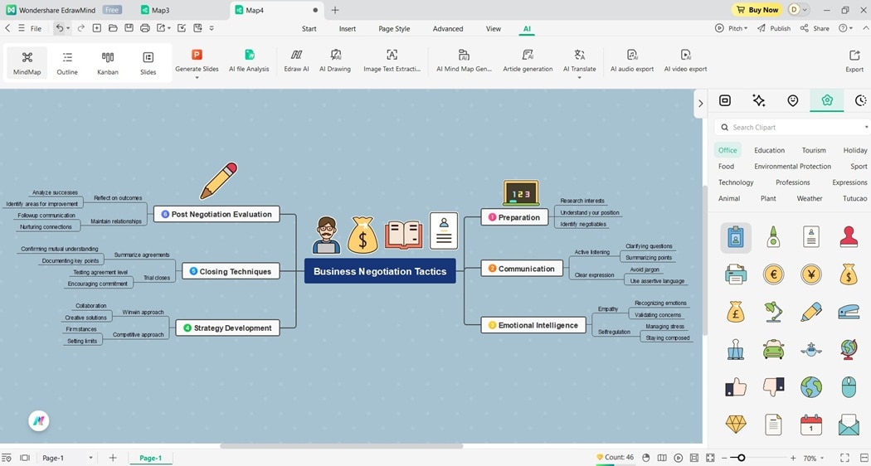Click in the Search Clipart field
This screenshot has height=466, width=871.
tap(791, 127)
